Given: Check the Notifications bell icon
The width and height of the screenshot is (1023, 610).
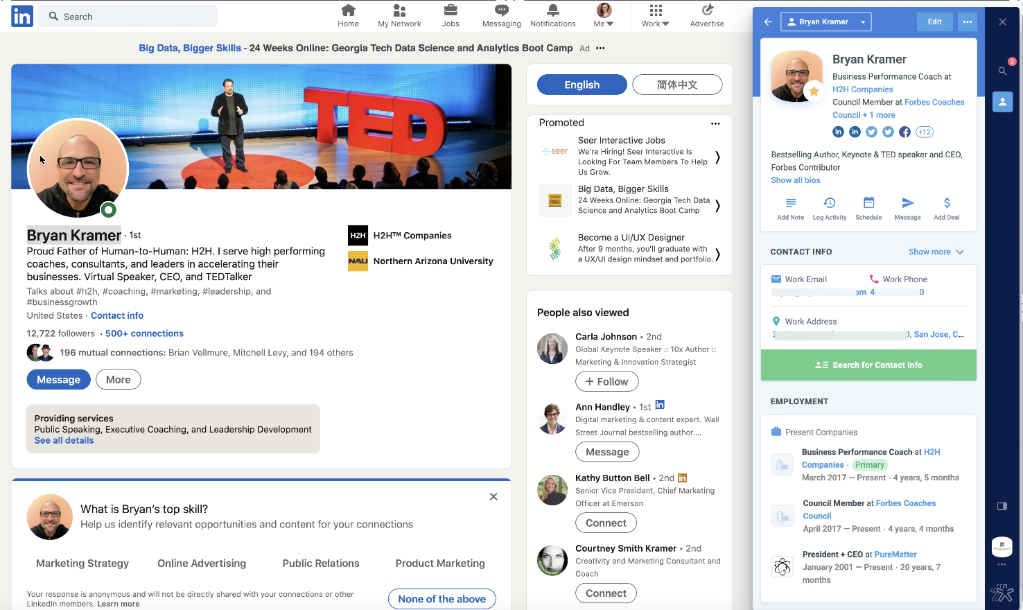Looking at the screenshot, I should pyautogui.click(x=553, y=10).
